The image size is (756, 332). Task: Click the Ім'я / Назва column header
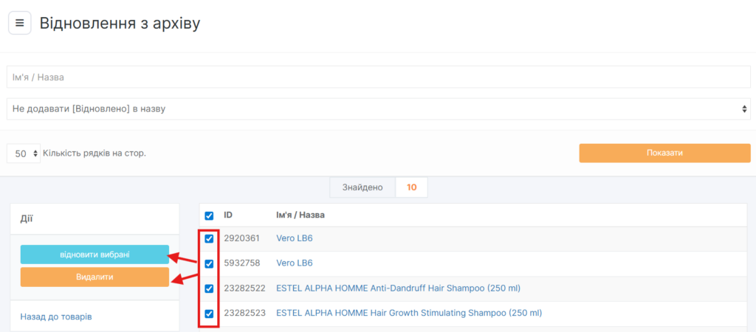pyautogui.click(x=300, y=215)
